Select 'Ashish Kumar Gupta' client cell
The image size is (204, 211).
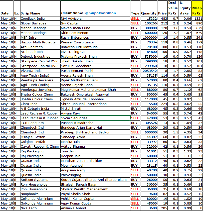(95, 199)
